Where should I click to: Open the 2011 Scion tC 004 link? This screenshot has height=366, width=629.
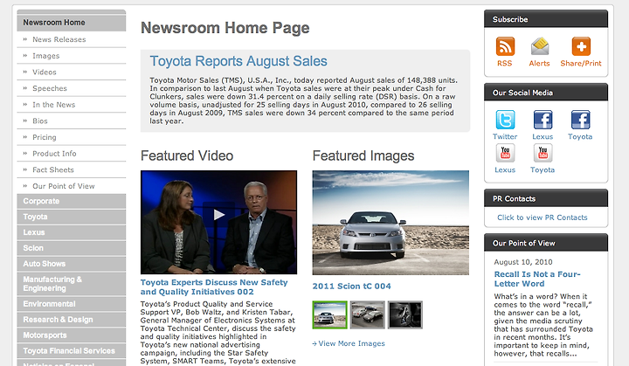pyautogui.click(x=352, y=287)
